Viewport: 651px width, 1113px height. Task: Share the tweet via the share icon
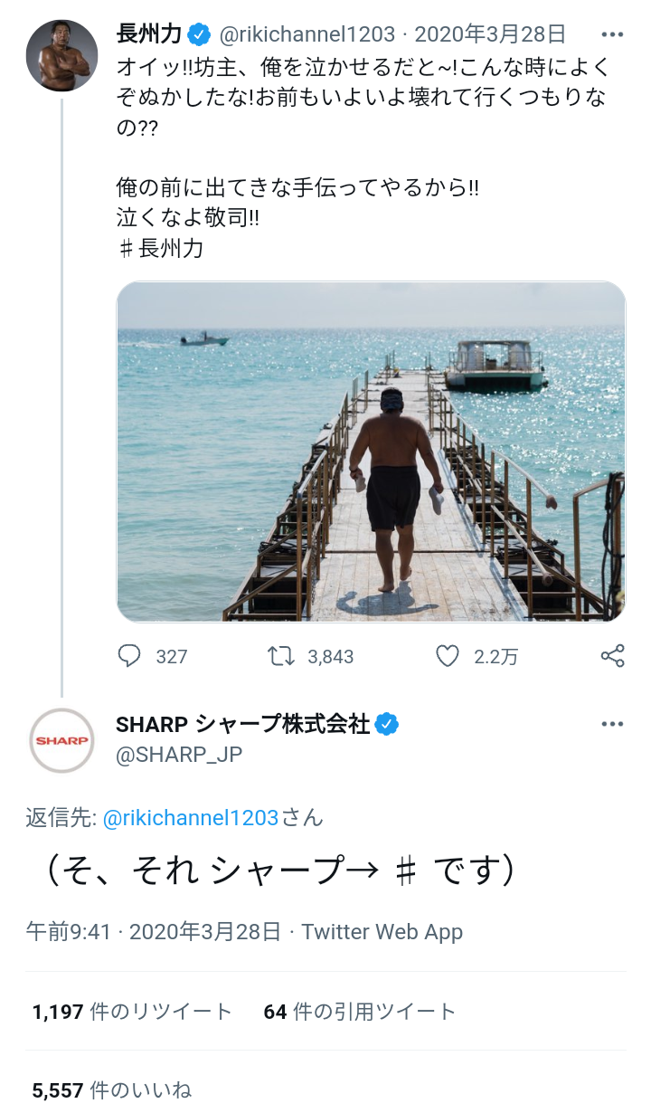click(613, 656)
